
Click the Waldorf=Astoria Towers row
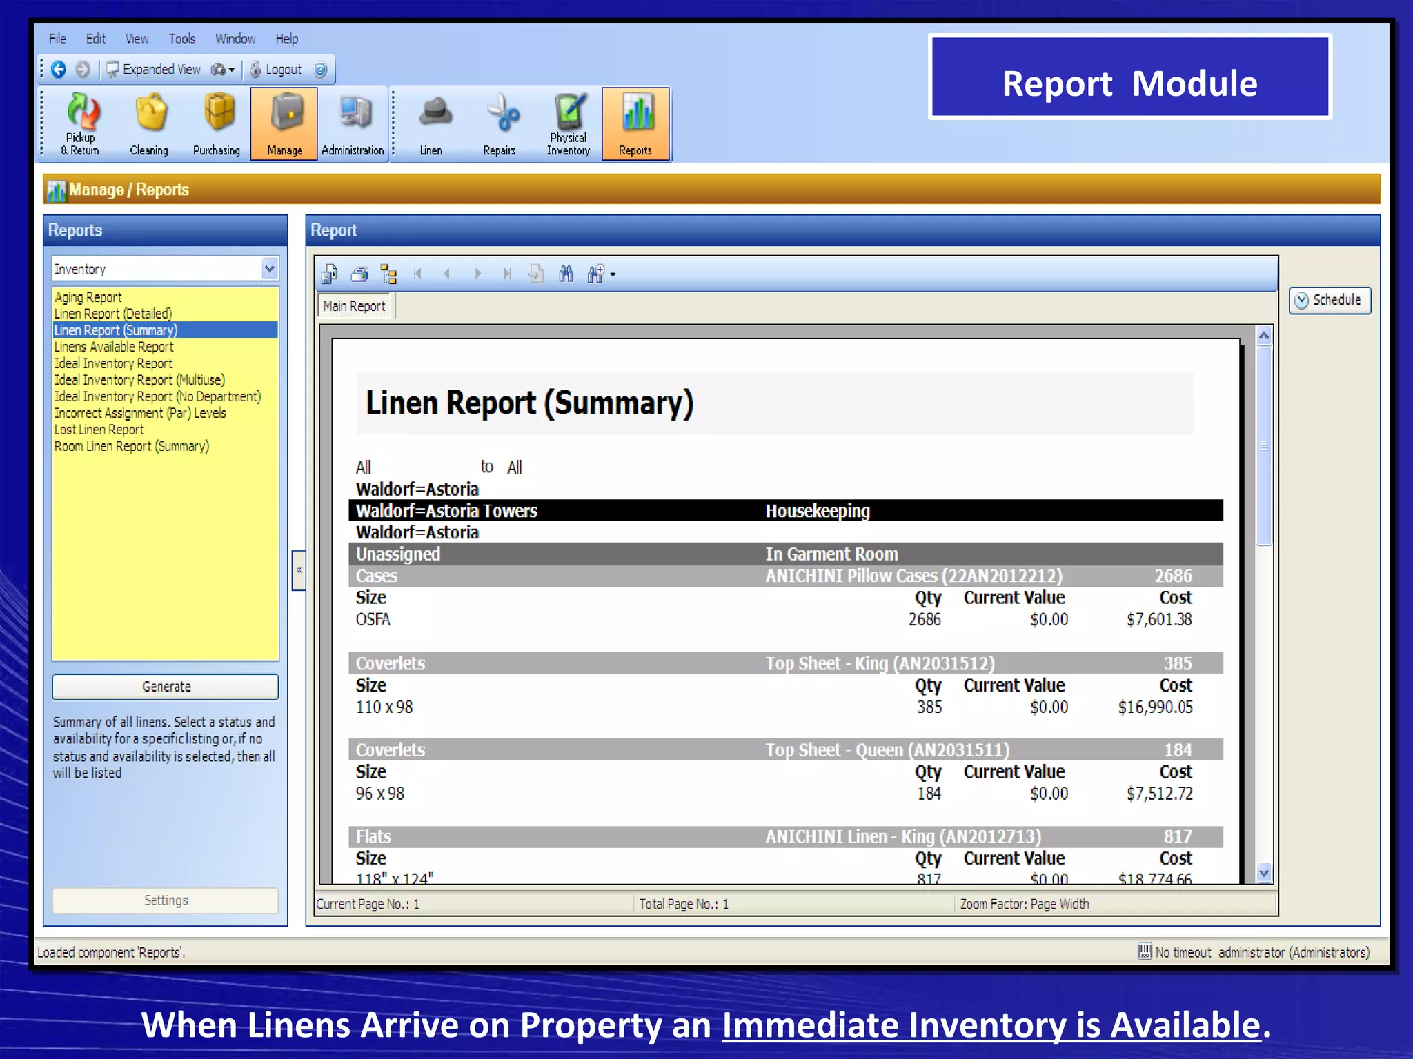pyautogui.click(x=786, y=511)
